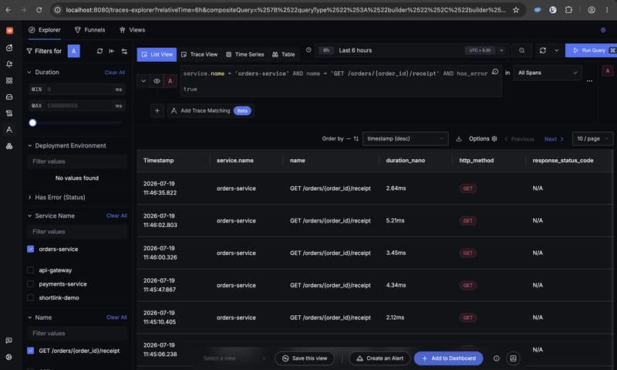Click Clear All for Duration
617x370 pixels.
[114, 73]
